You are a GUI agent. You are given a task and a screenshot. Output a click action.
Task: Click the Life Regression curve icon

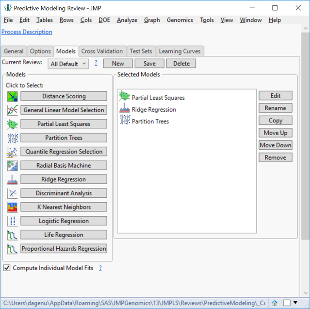pos(12,235)
